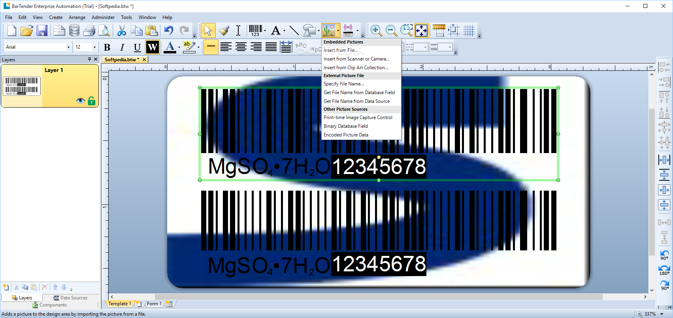Create a new document with the New icon
This screenshot has height=318, width=673.
pos(11,30)
